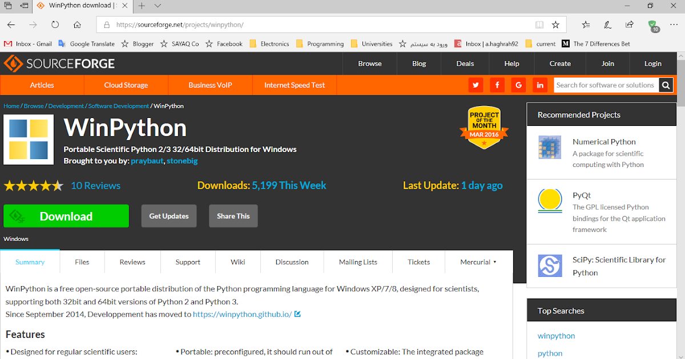Screen dimensions: 685x359
Task: Click the Software Development breadcrumb
Action: pos(118,106)
